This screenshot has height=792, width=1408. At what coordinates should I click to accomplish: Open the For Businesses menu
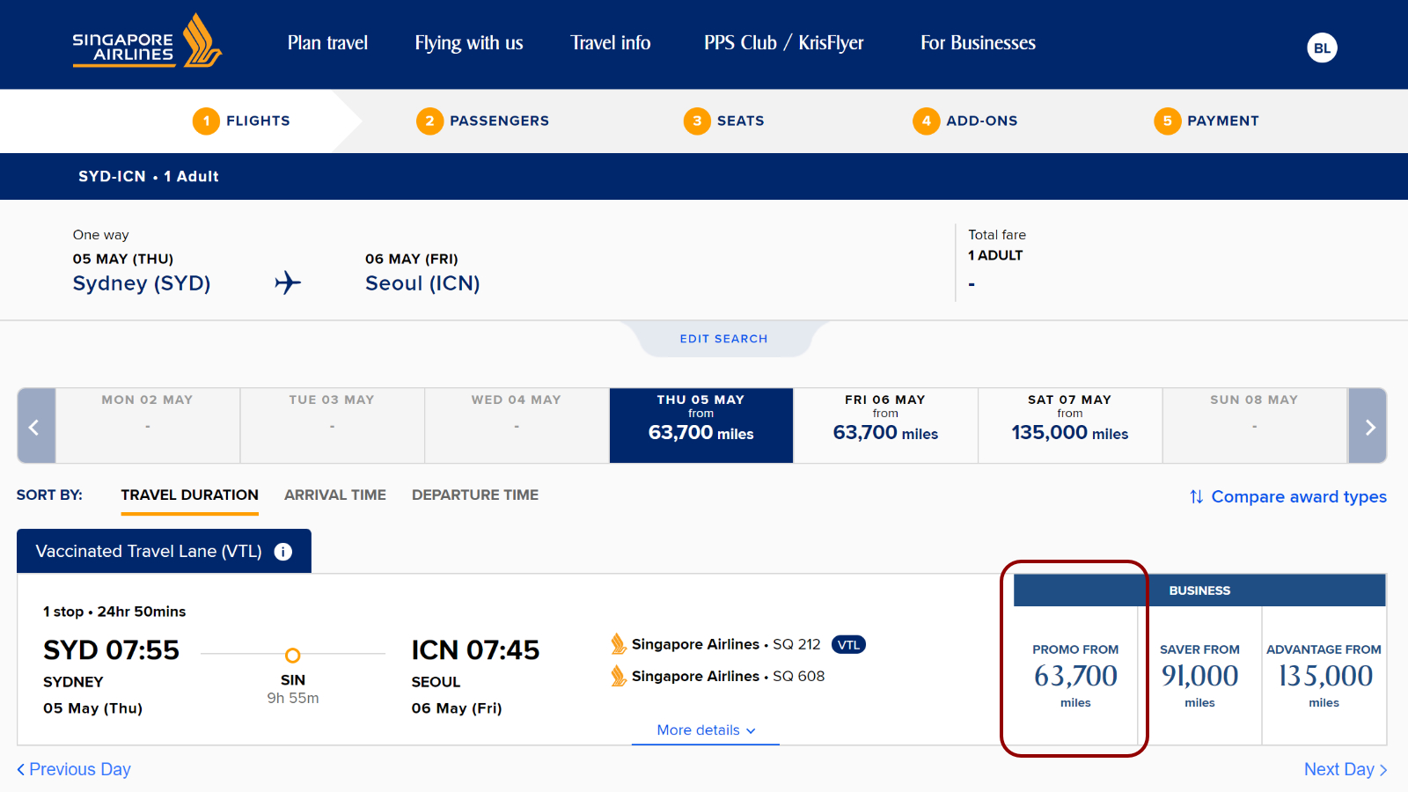pyautogui.click(x=978, y=43)
